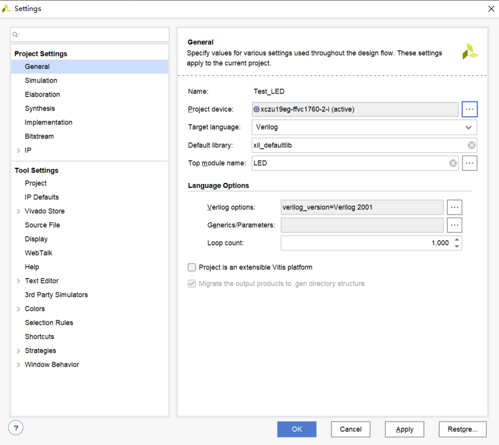Screen dimensions: 499x445
Task: Open help with question mark button
Action: click(16, 428)
